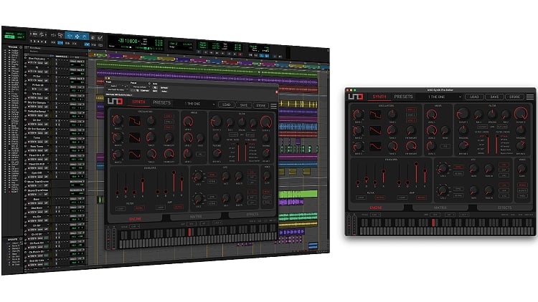Click the main counter display in Pro Tools

[x=128, y=41]
